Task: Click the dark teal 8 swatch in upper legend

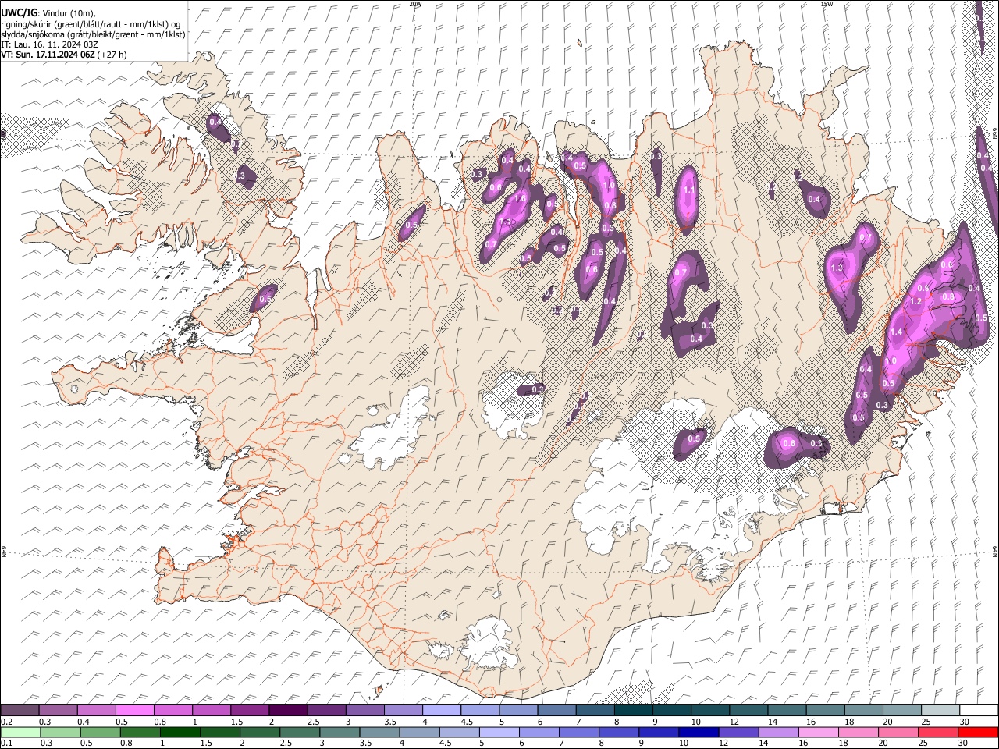Action: (x=633, y=711)
